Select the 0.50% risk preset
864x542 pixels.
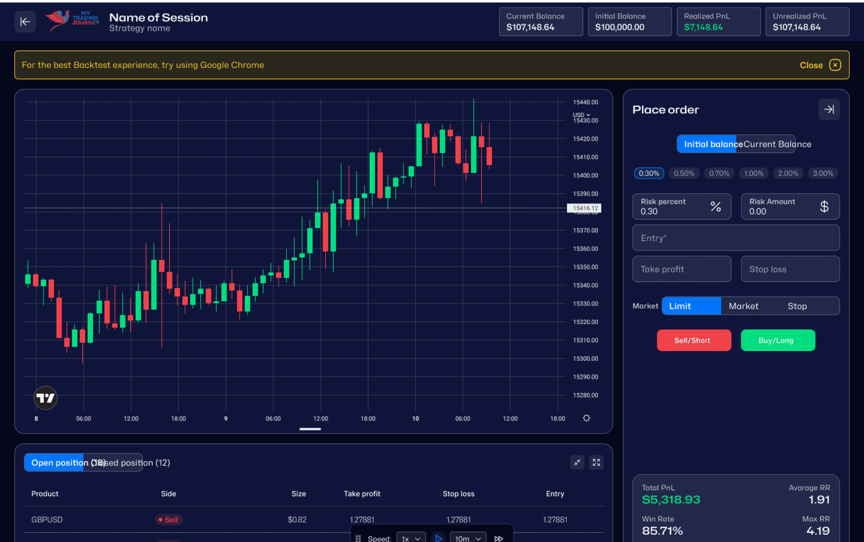[684, 174]
